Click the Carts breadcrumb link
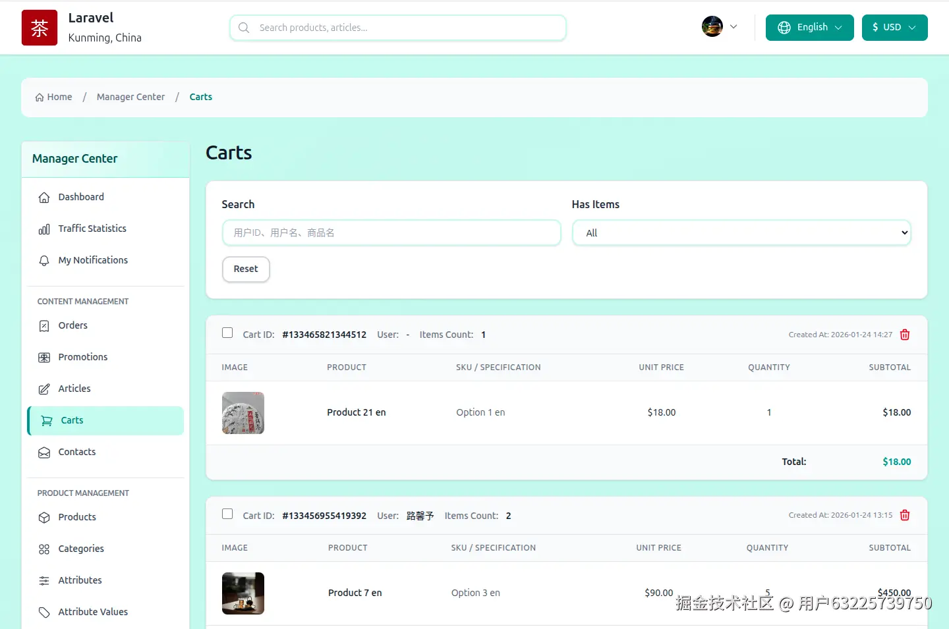The width and height of the screenshot is (949, 629). point(201,97)
